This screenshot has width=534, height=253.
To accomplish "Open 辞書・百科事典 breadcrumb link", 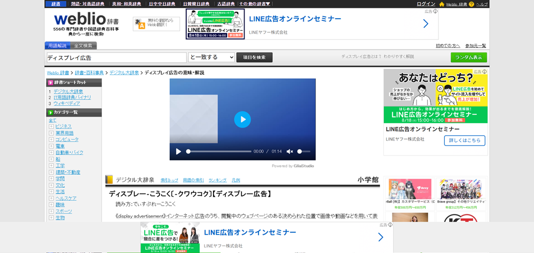I will [x=89, y=72].
